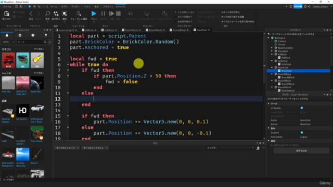The height and width of the screenshot is (187, 333).
Task: Collapse the HideFloor part node
Action: [x=272, y=61]
